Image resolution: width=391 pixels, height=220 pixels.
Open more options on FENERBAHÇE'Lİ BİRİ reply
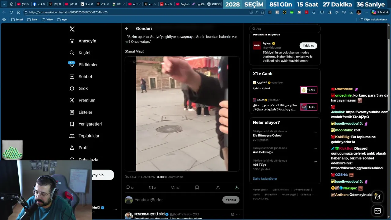click(238, 215)
